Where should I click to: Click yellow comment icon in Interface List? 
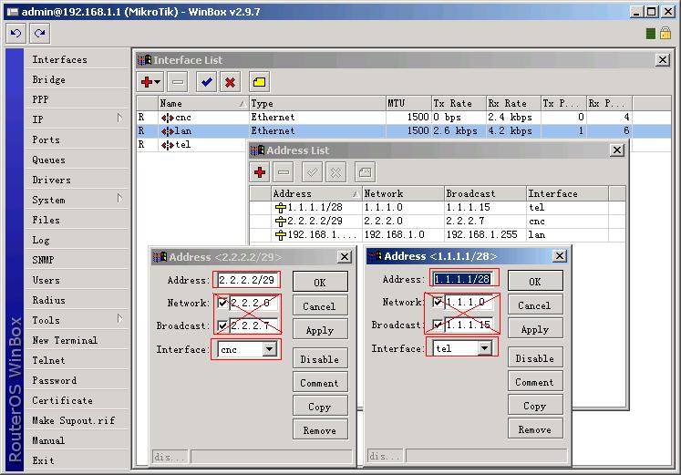coord(259,83)
